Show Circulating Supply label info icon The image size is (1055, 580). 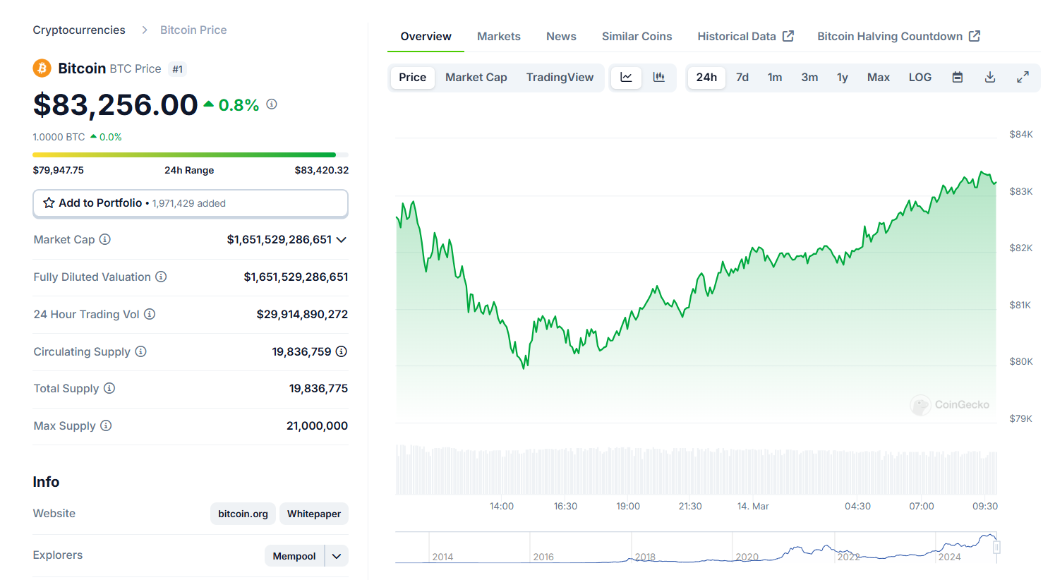(141, 351)
